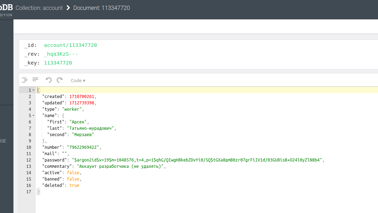Open the Code editor mode dropdown
Viewport: 378px width, 213px height.
tap(78, 80)
